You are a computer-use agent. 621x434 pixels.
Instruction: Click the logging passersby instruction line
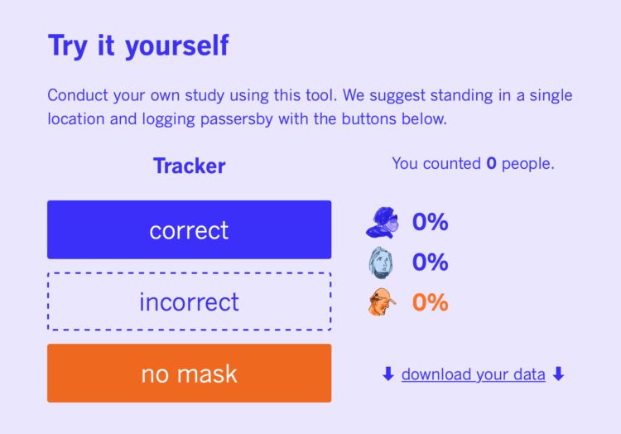(x=247, y=119)
